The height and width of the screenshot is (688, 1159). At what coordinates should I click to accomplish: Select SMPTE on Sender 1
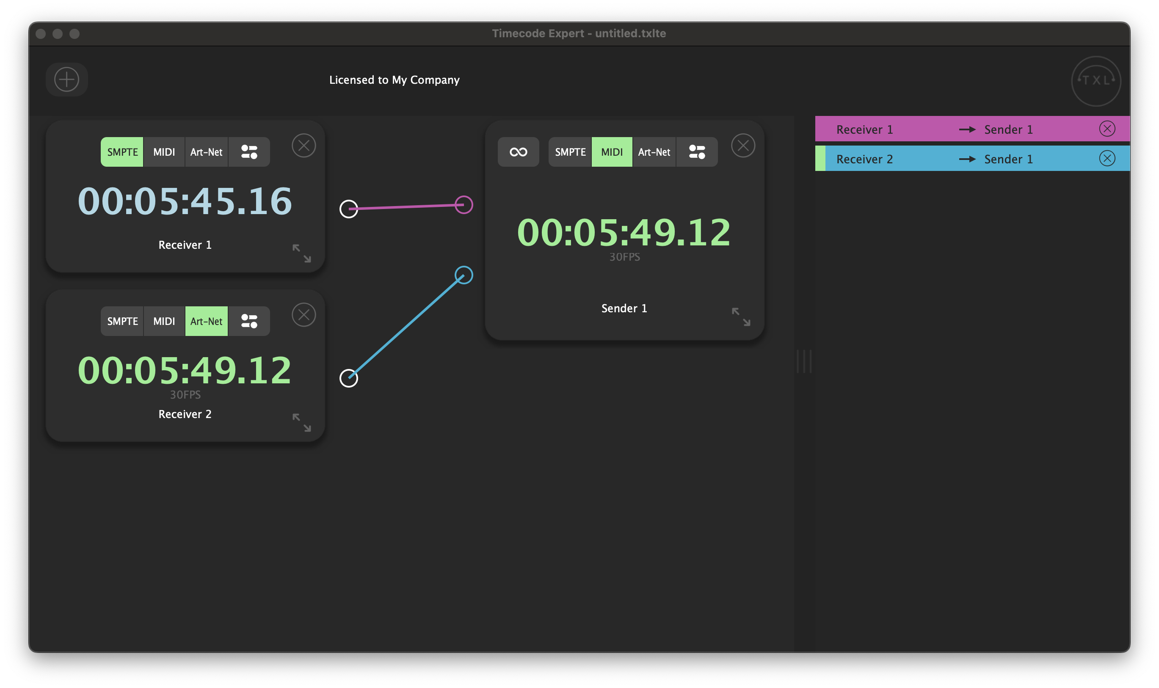[x=570, y=152]
